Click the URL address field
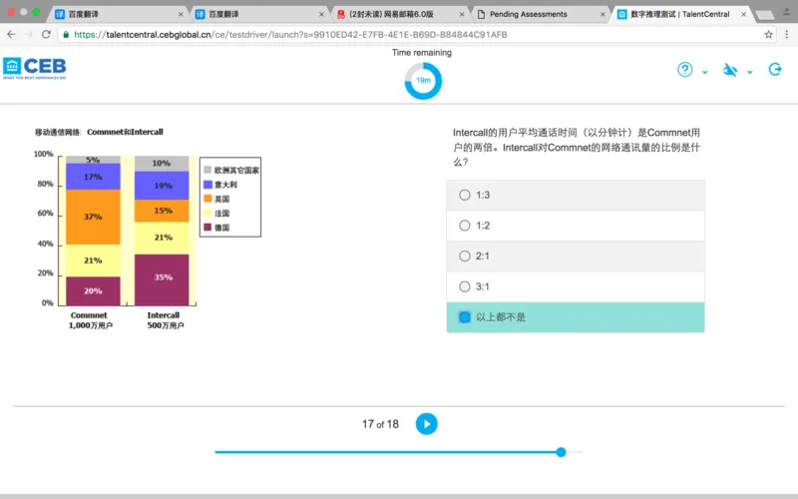 417,34
